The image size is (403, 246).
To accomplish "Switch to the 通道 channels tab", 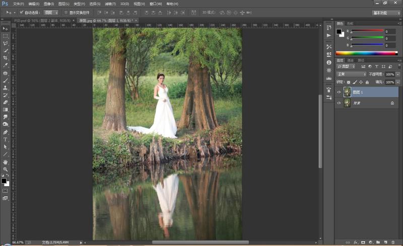I will [x=350, y=60].
